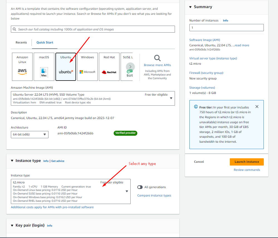Click 'New security group' text in Summary
The image size is (278, 238).
point(203,78)
